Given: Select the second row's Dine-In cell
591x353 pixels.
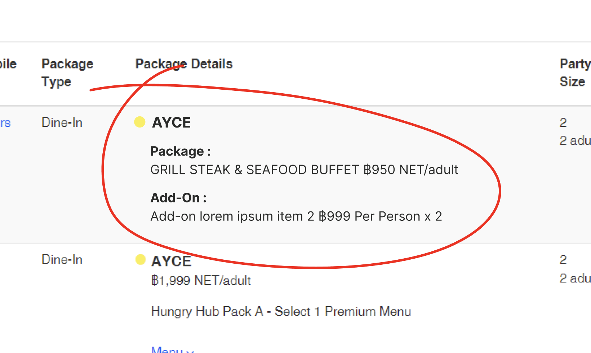Looking at the screenshot, I should pos(62,259).
